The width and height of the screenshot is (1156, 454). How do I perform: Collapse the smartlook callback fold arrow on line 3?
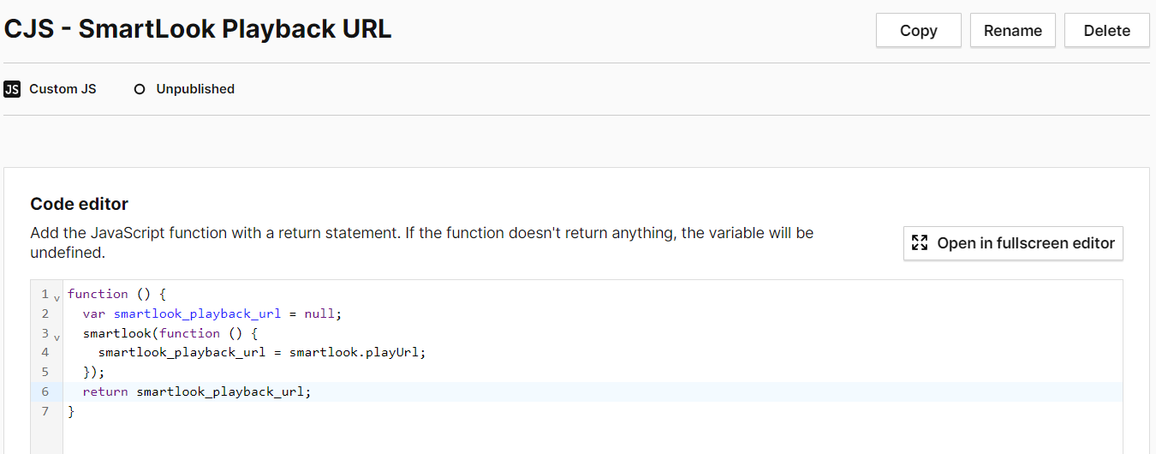click(x=57, y=338)
